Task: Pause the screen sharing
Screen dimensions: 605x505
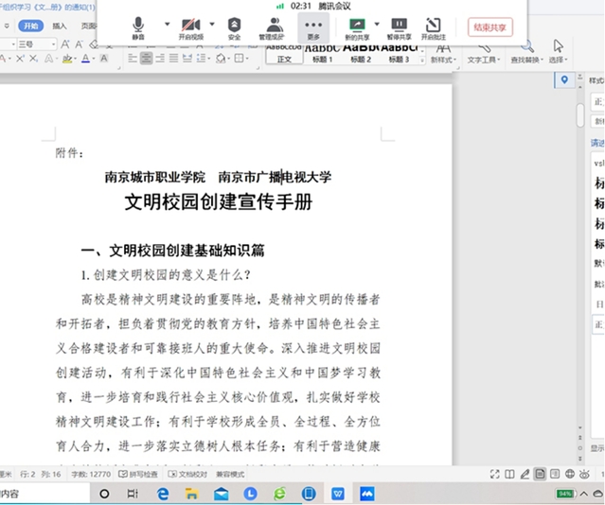Action: (x=399, y=28)
